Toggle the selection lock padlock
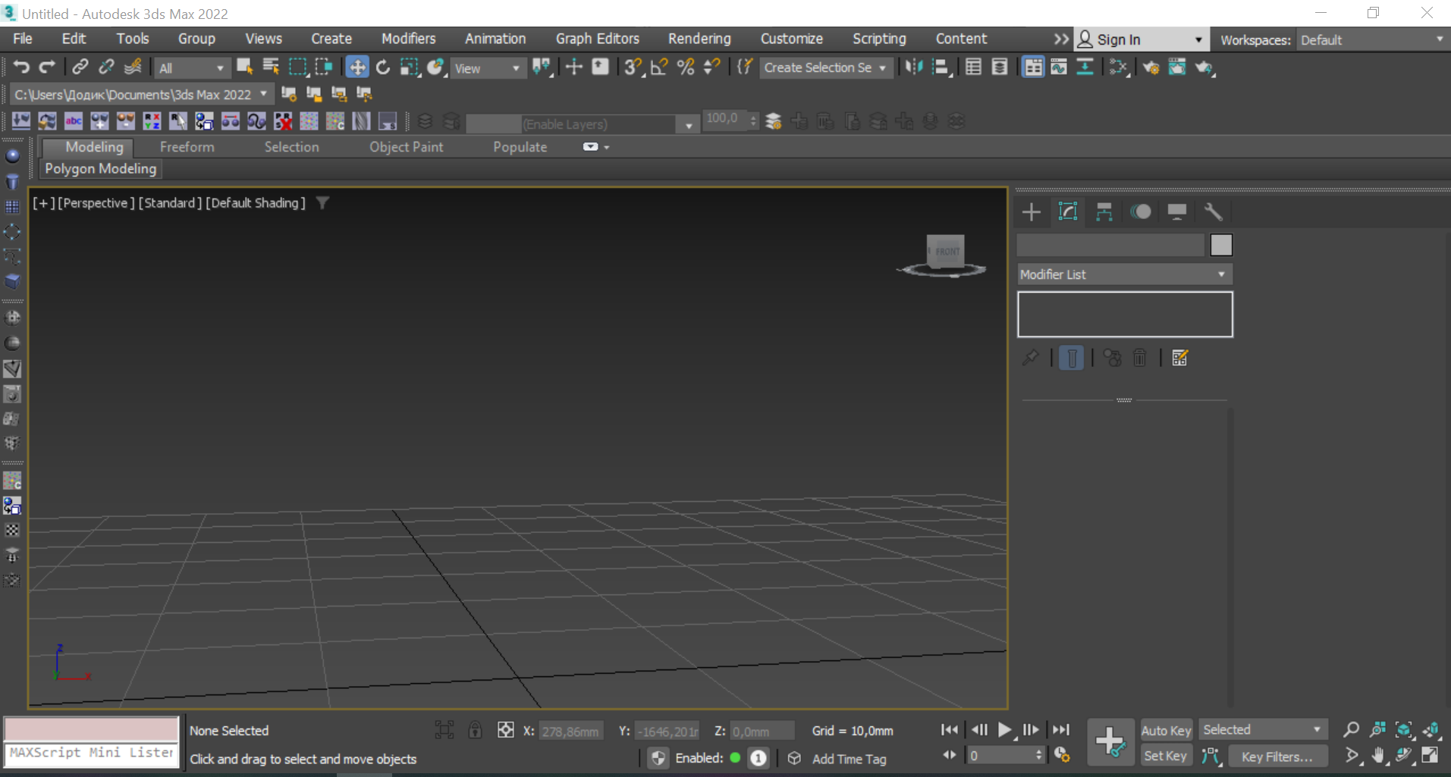This screenshot has width=1451, height=777. click(x=475, y=730)
